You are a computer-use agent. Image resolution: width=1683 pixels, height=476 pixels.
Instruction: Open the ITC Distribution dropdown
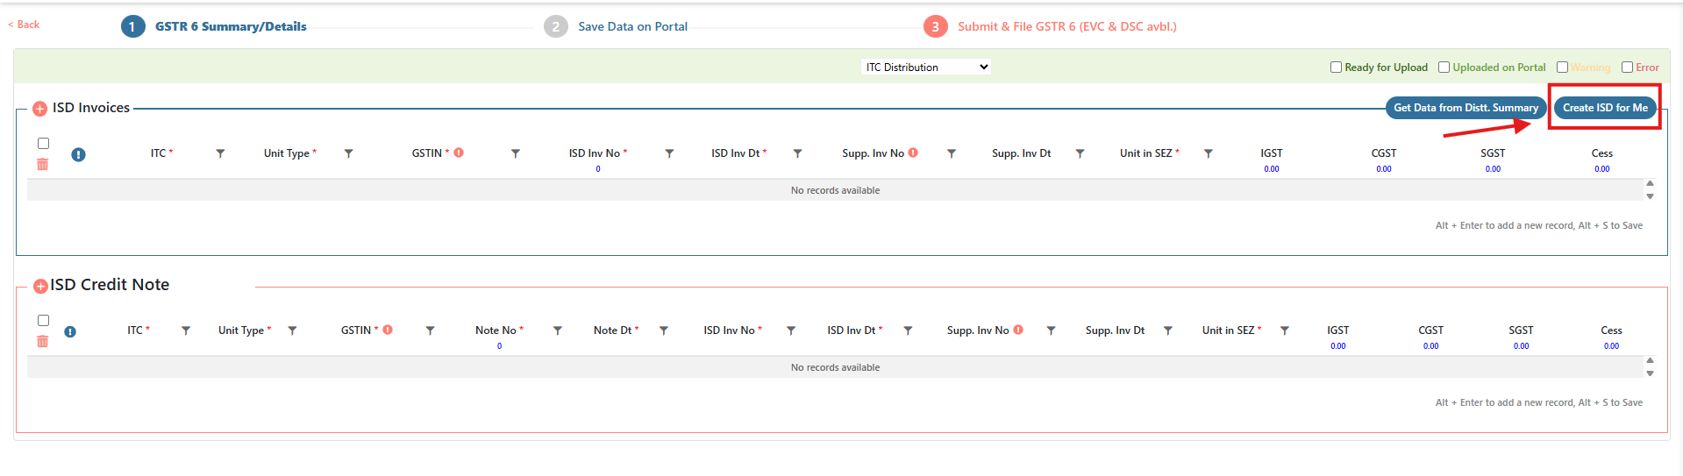(926, 67)
